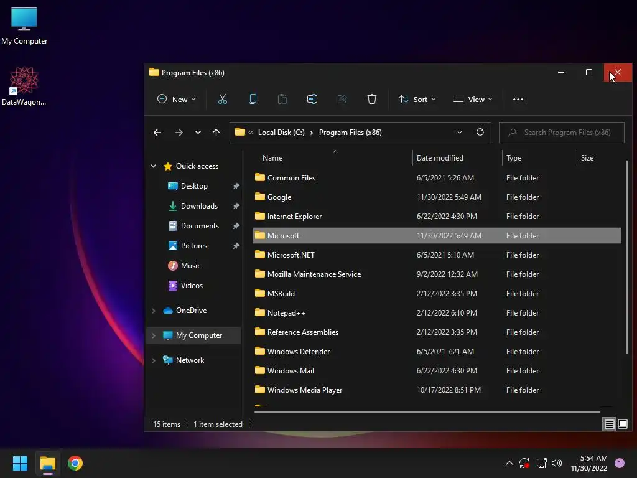Open the Windows Start button
This screenshot has width=637, height=478.
20,463
